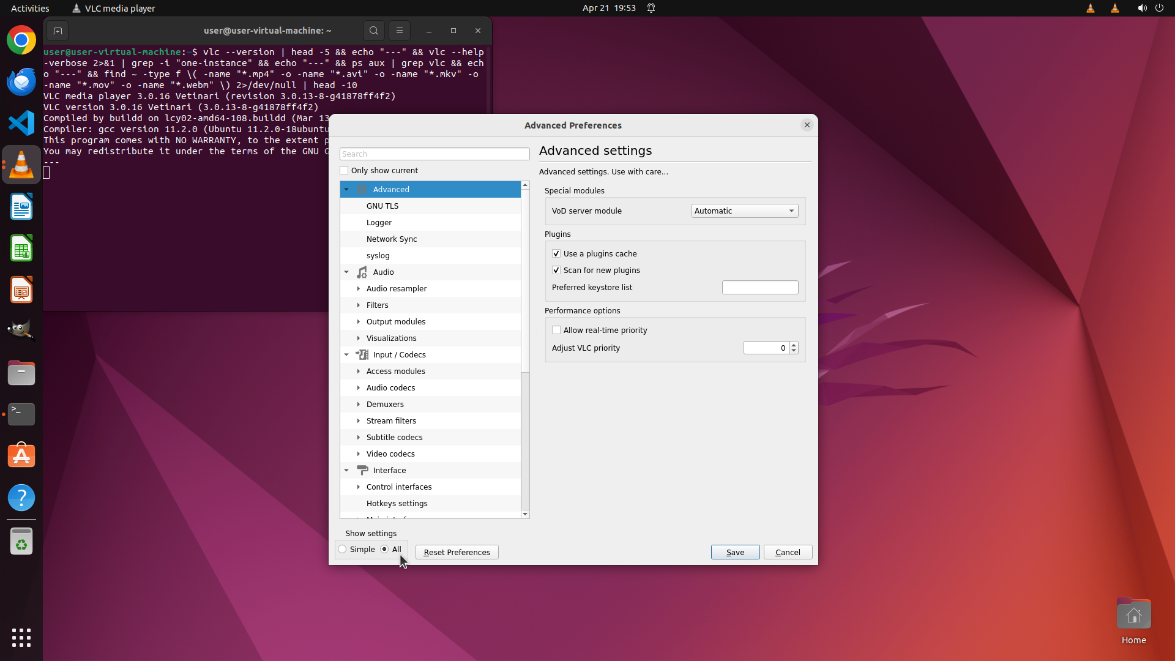
Task: Click the Interface category paint roller icon
Action: point(362,471)
